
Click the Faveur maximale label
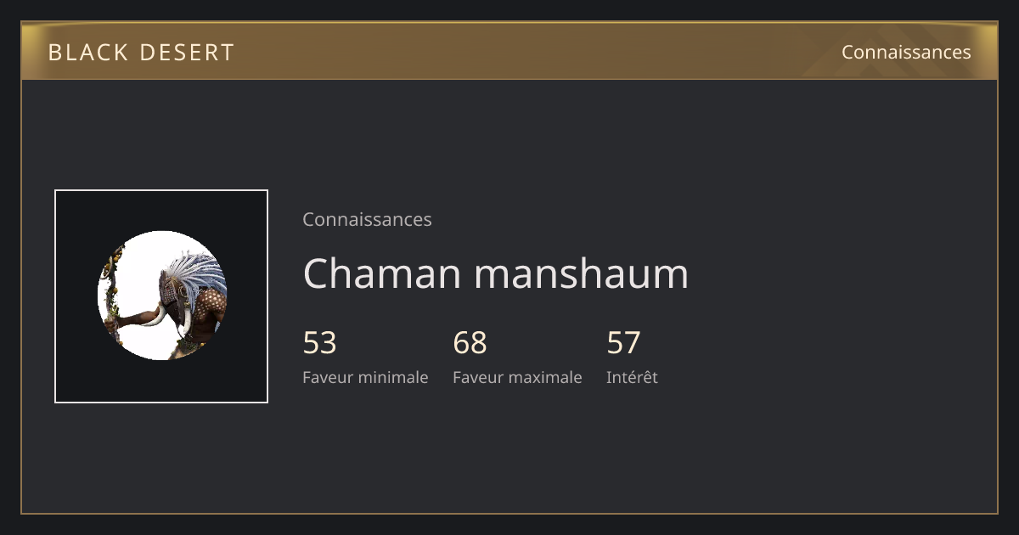point(517,377)
